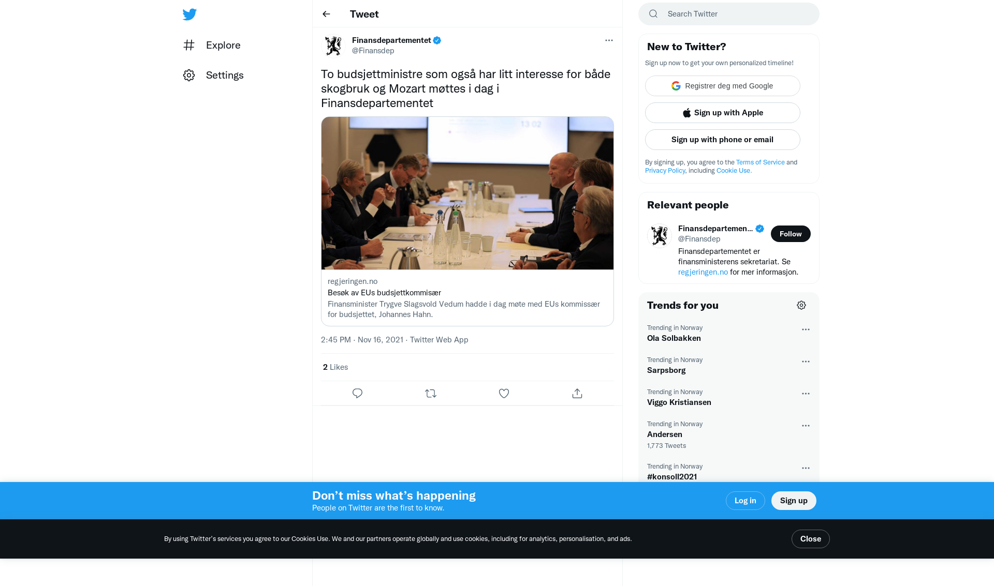This screenshot has width=994, height=586.
Task: Retweet using the arrows icon
Action: [x=431, y=394]
